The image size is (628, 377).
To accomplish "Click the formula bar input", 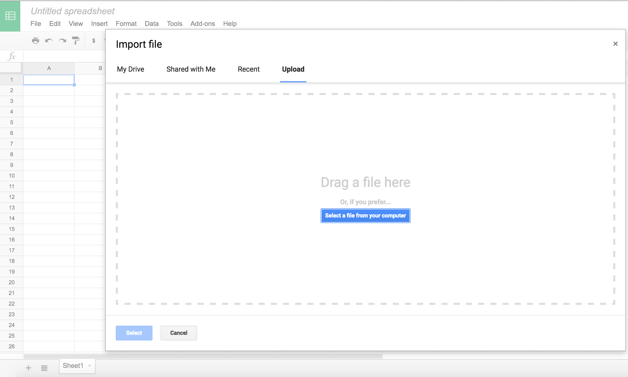I will tap(65, 56).
